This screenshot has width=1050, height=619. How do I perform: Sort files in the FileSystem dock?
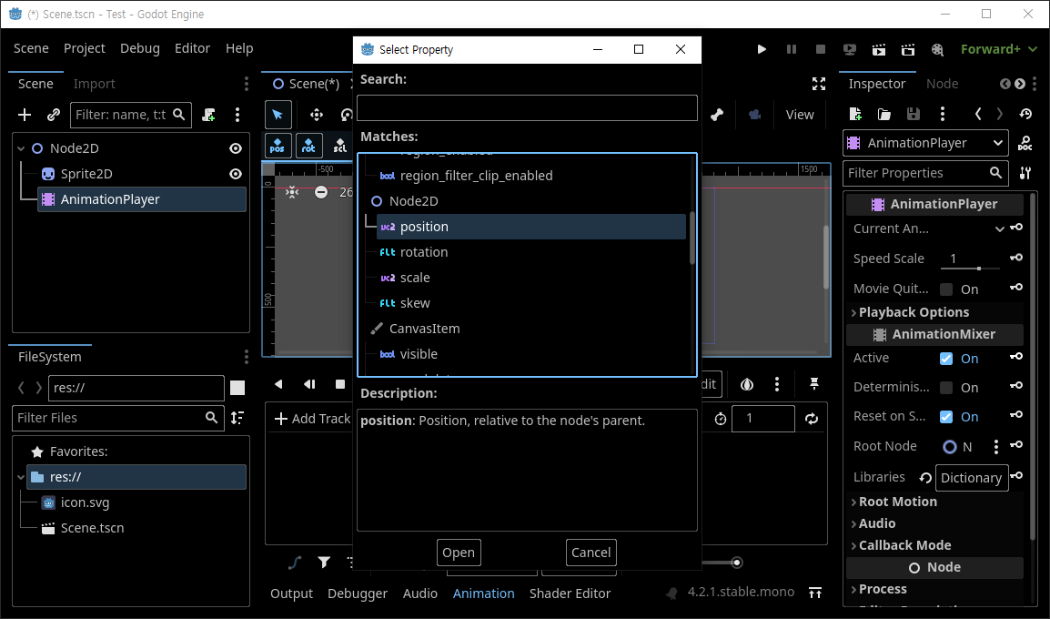click(x=237, y=418)
